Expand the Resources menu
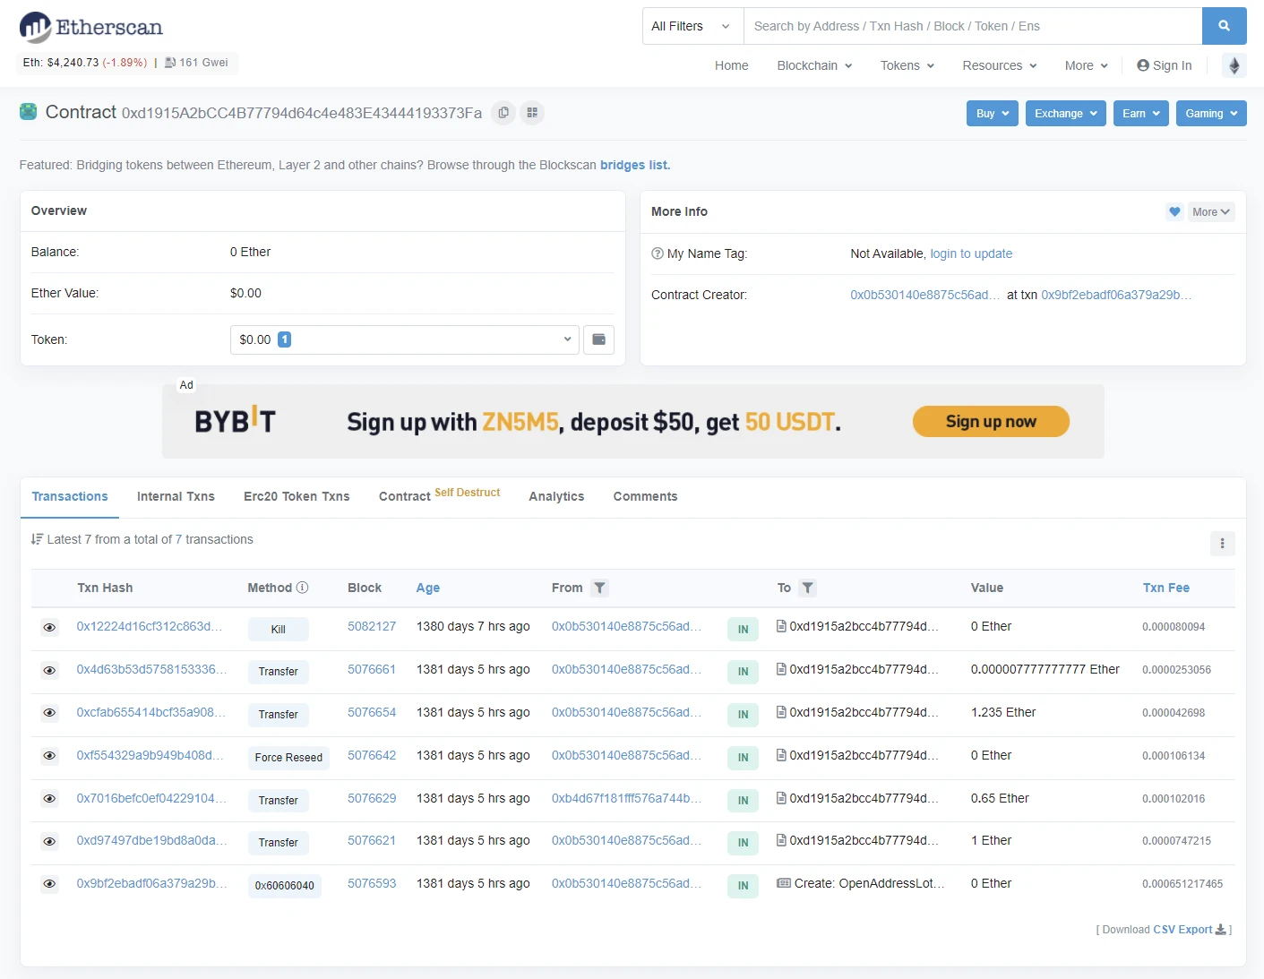Screen dimensions: 1264x979 click(999, 65)
